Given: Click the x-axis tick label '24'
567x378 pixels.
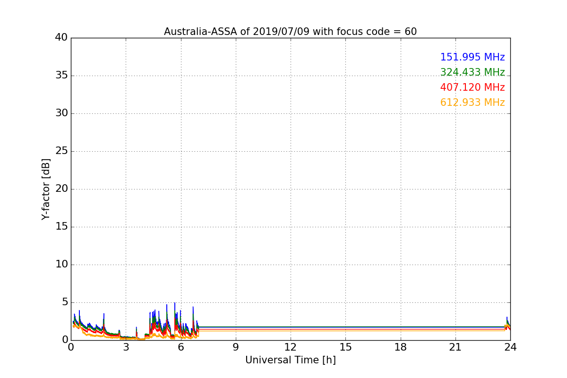Looking at the screenshot, I should pyautogui.click(x=510, y=347).
